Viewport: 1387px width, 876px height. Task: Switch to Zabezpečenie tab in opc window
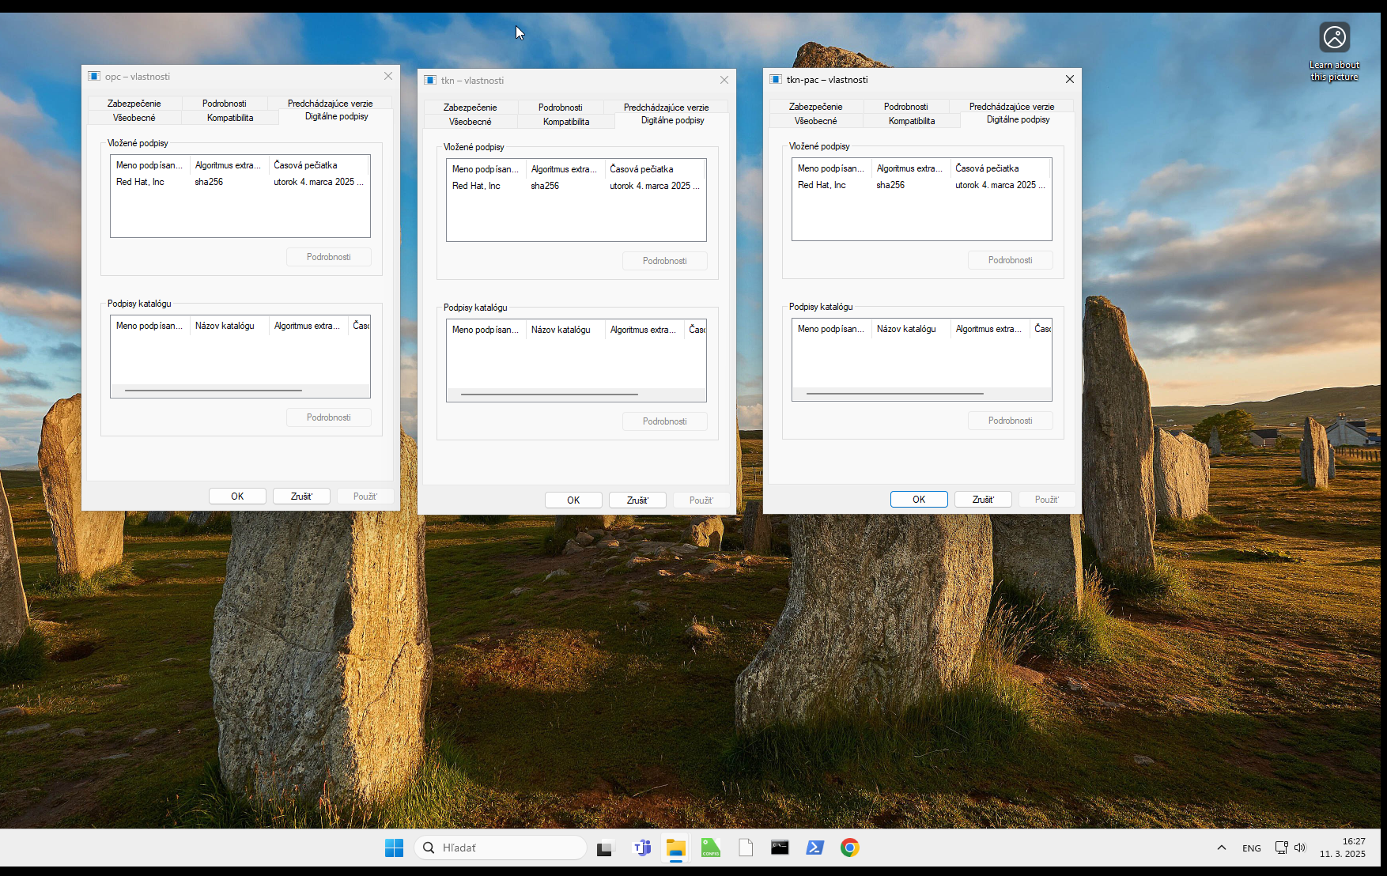pos(134,104)
